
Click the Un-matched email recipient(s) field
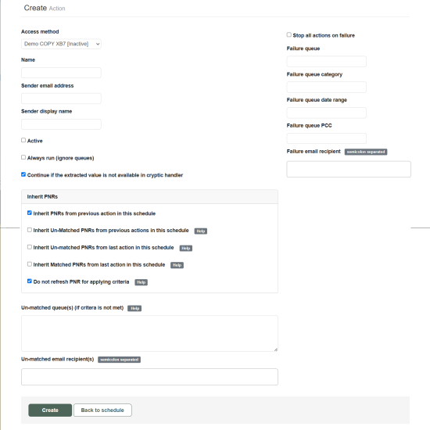pyautogui.click(x=149, y=377)
